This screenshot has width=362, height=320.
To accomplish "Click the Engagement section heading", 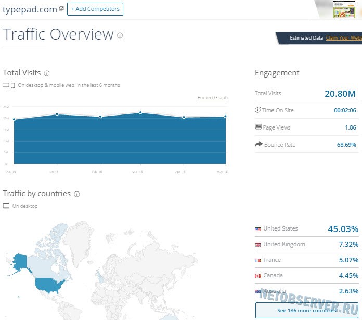I will pos(277,73).
